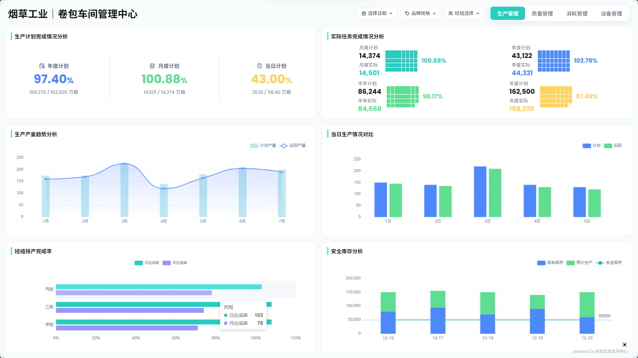The height and width of the screenshot is (358, 638).
Task: Click the daily plan (当日计划) clipboard icon
Action: tap(260, 66)
